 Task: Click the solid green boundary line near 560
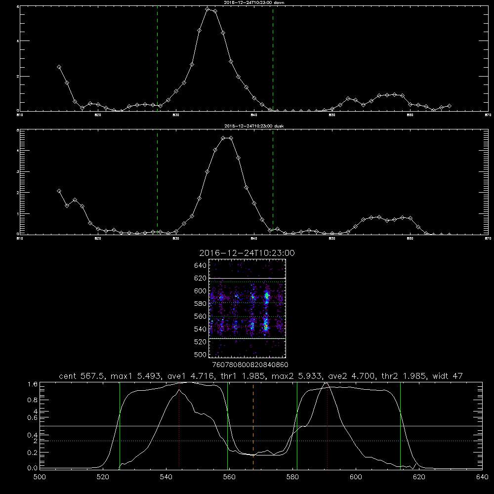227,425
